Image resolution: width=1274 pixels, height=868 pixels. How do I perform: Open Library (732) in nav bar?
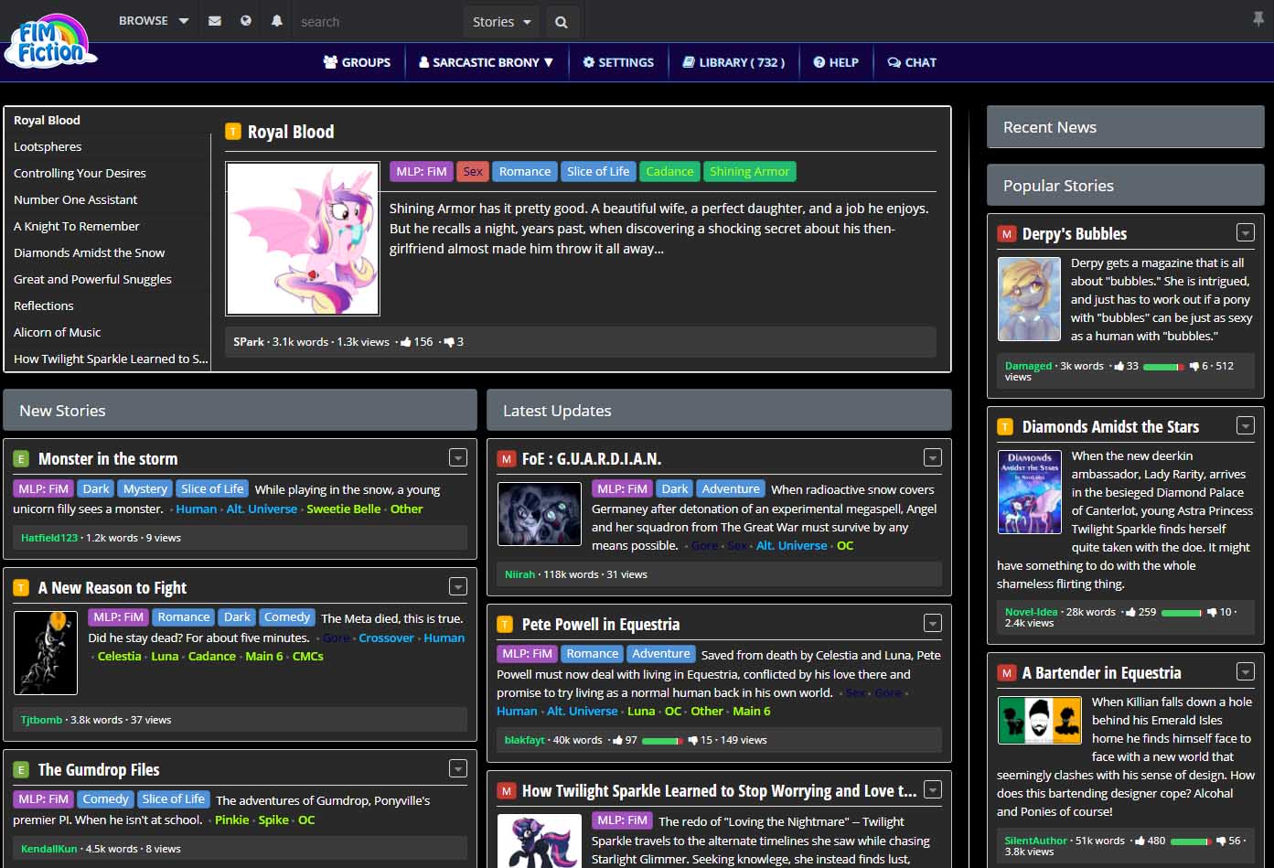click(733, 62)
